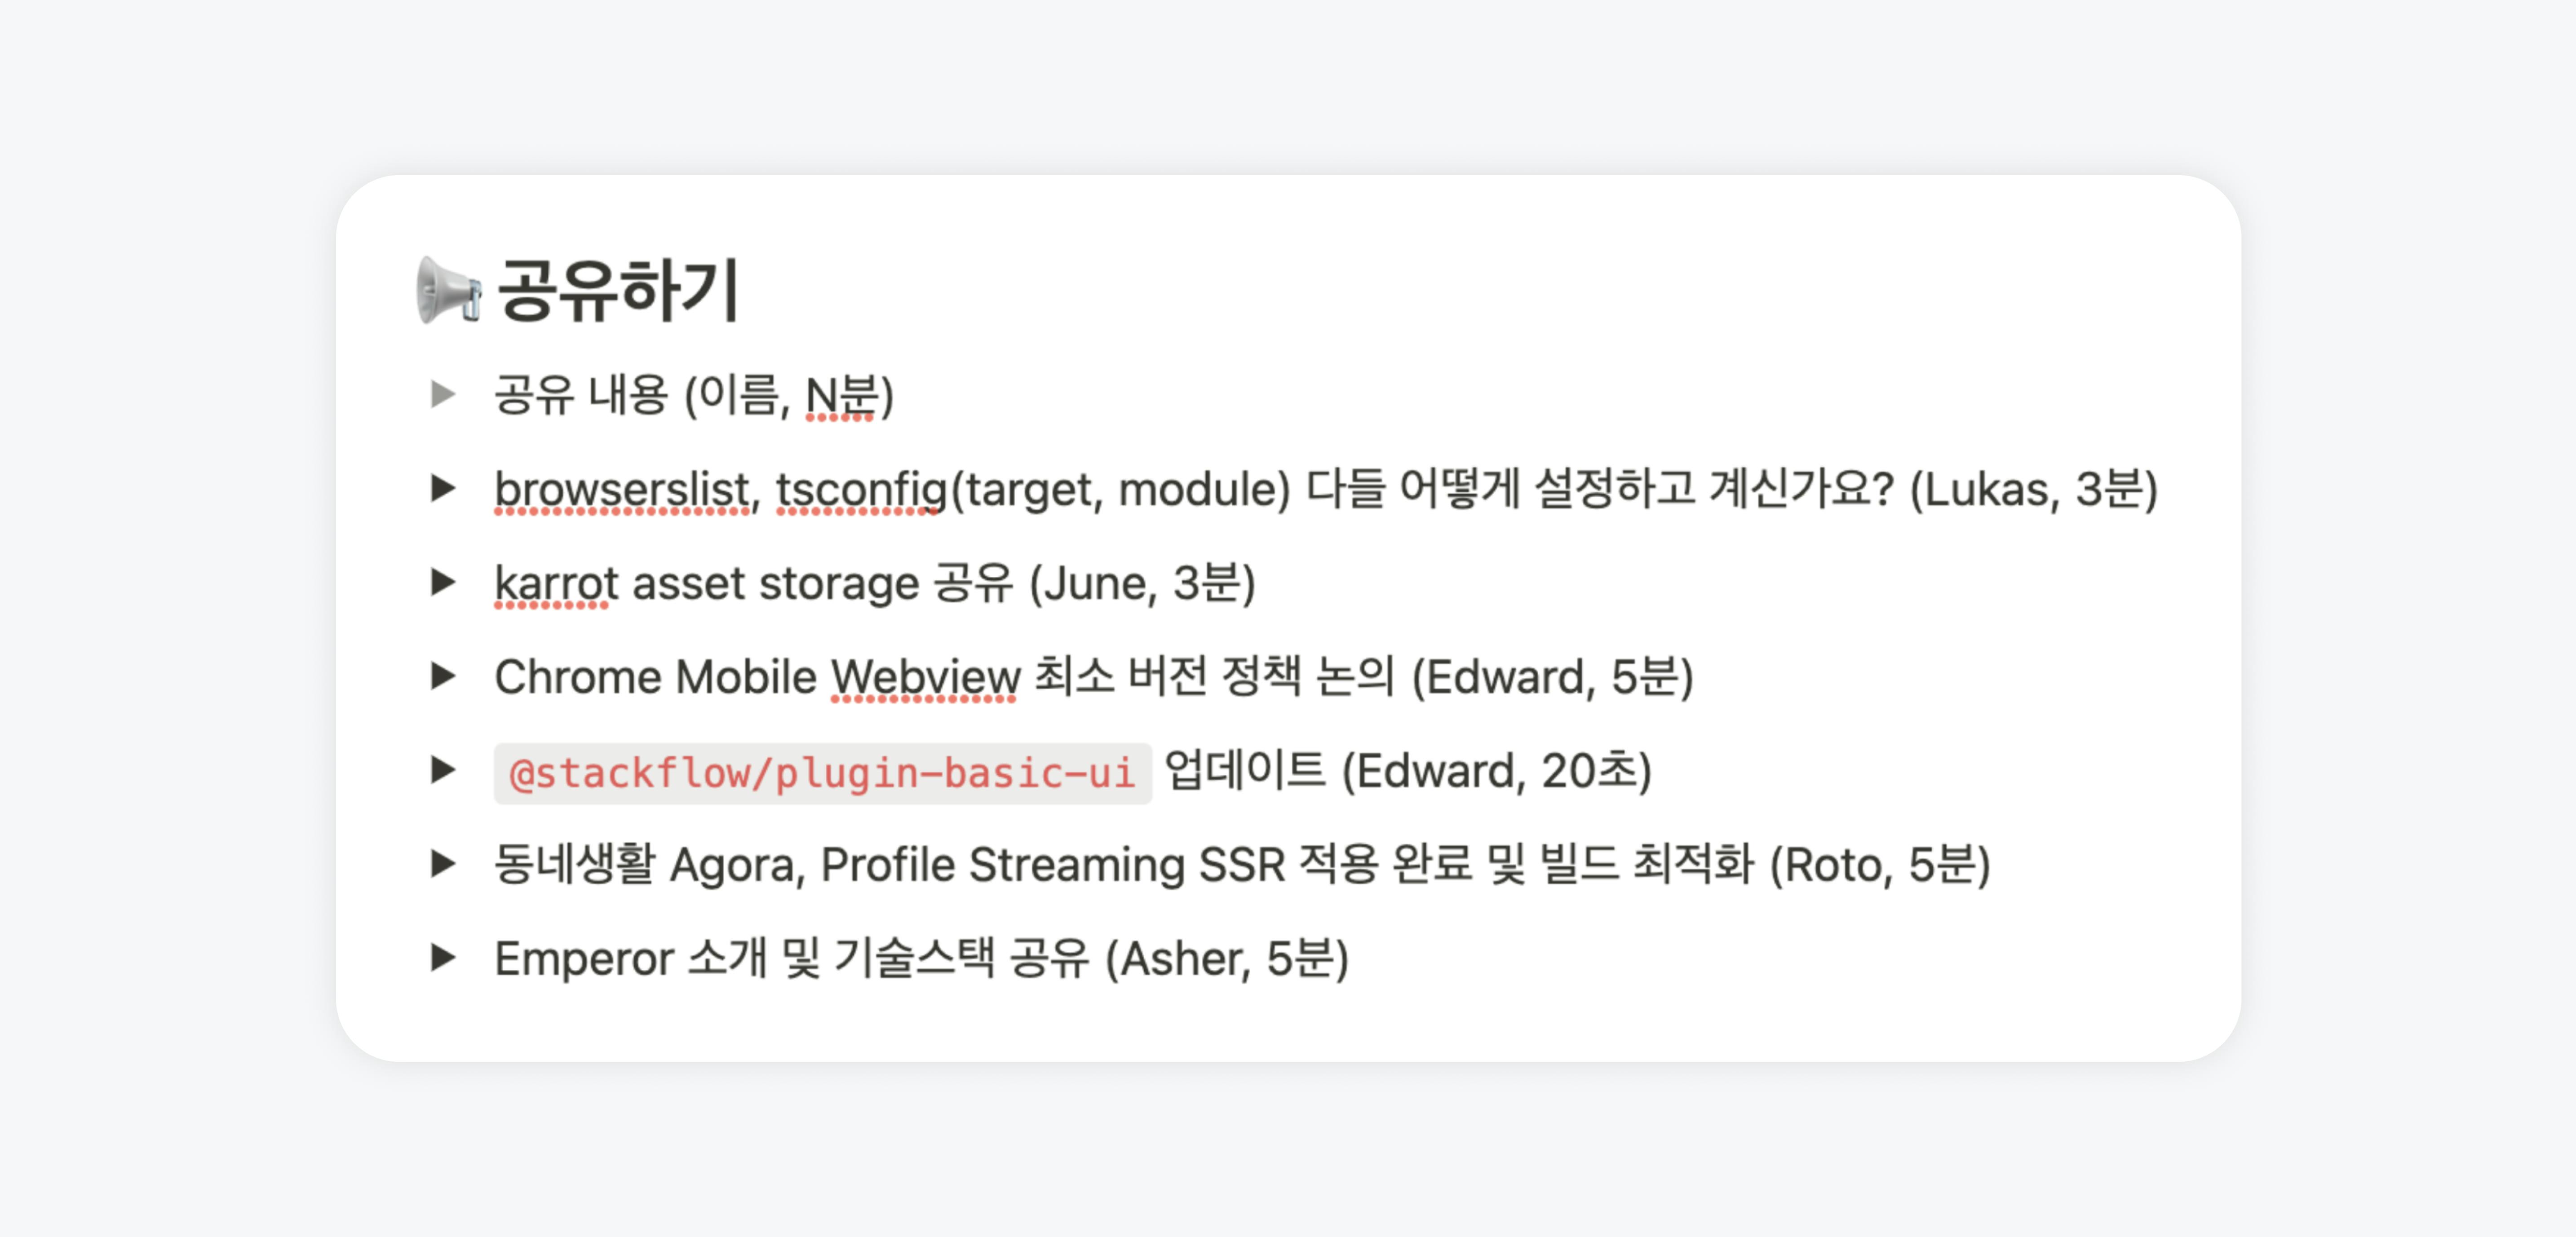Unfold the 동네생활 Agora toggle arrow
The width and height of the screenshot is (2576, 1237).
443,864
